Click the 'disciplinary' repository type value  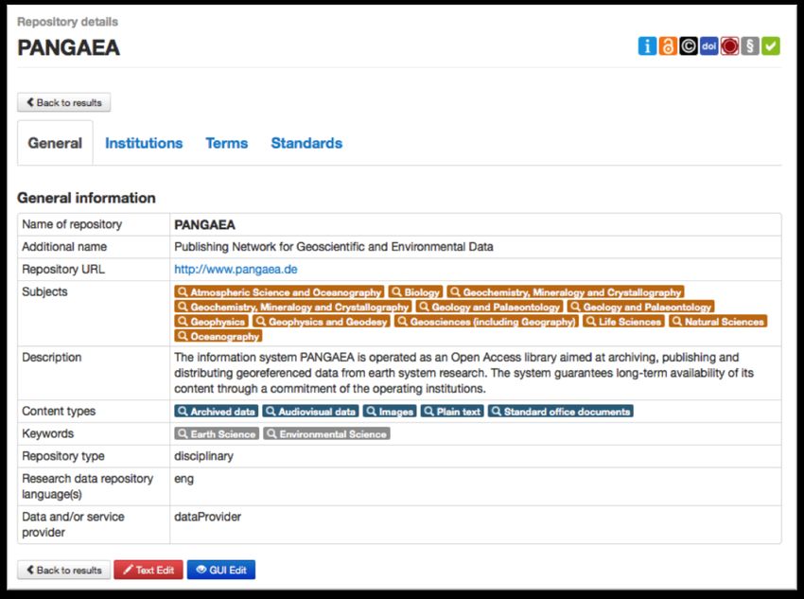[203, 456]
